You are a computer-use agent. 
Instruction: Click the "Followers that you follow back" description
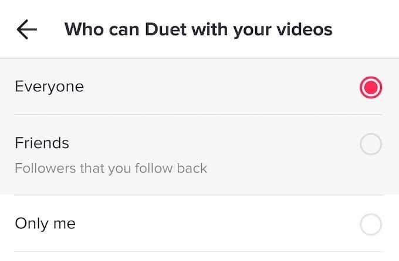pos(111,169)
